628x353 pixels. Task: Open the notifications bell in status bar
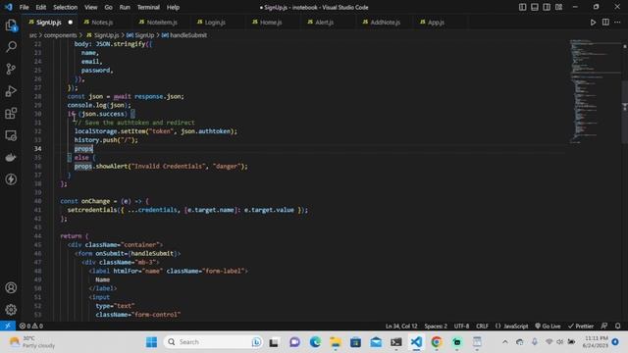(618, 326)
